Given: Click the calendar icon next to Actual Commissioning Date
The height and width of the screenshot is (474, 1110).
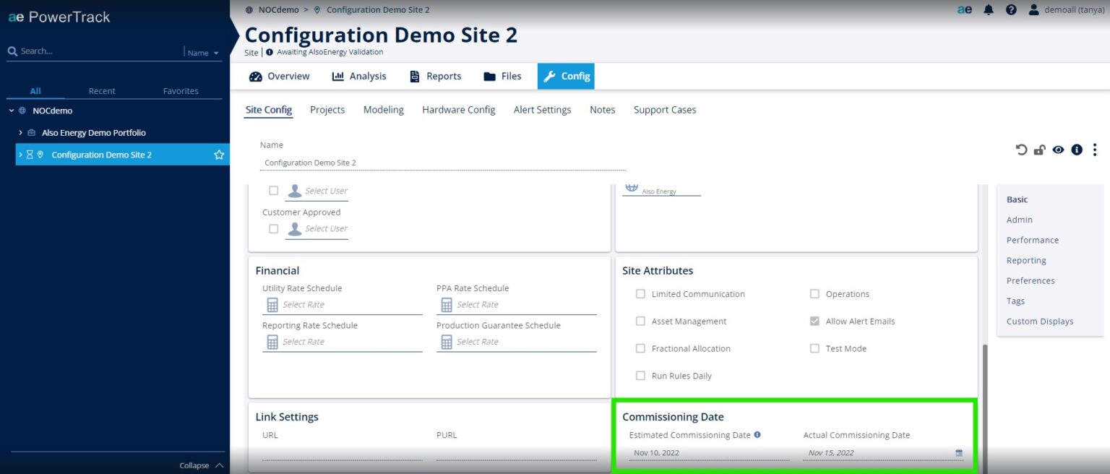Looking at the screenshot, I should tap(958, 452).
